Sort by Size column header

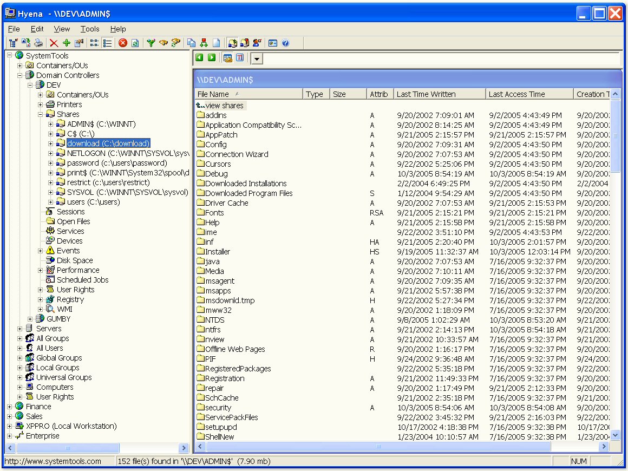[x=348, y=94]
